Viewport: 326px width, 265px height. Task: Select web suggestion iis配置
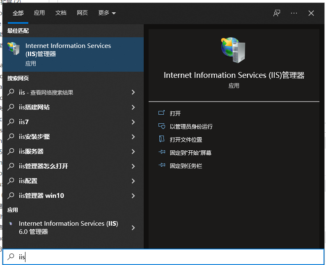(x=73, y=181)
